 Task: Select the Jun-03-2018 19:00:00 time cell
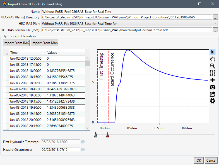pos(27,95)
